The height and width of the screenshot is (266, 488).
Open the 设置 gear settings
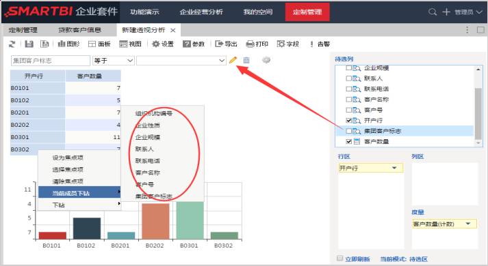(x=163, y=44)
